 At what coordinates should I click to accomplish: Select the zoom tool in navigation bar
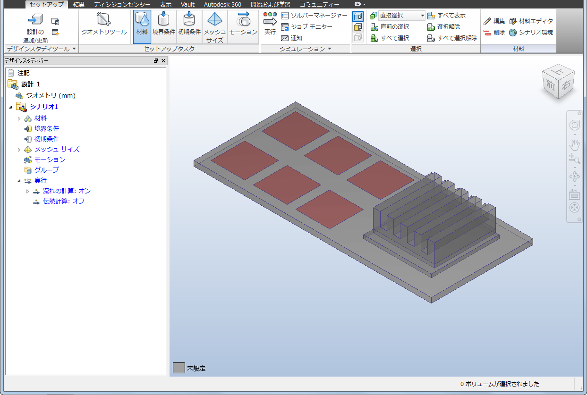click(x=574, y=159)
